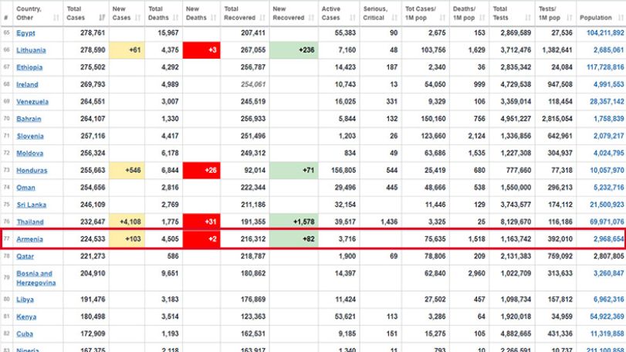The height and width of the screenshot is (352, 626).
Task: Select Thailand serious critical 1,436
Action: click(x=389, y=222)
